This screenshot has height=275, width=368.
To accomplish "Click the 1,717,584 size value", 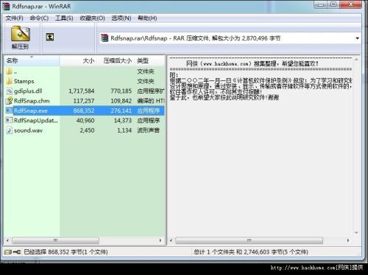I will tap(82, 91).
